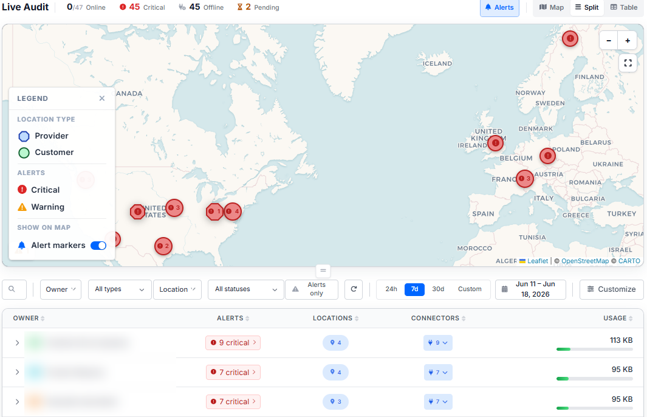Viewport: 647px width, 417px height.
Task: Switch to Map view tab
Action: tap(552, 7)
